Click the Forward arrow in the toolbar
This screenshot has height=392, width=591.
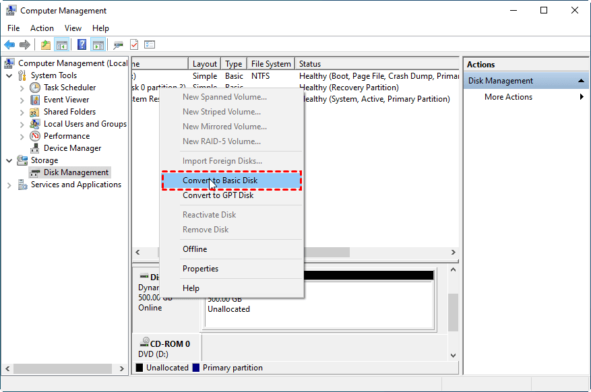point(25,45)
